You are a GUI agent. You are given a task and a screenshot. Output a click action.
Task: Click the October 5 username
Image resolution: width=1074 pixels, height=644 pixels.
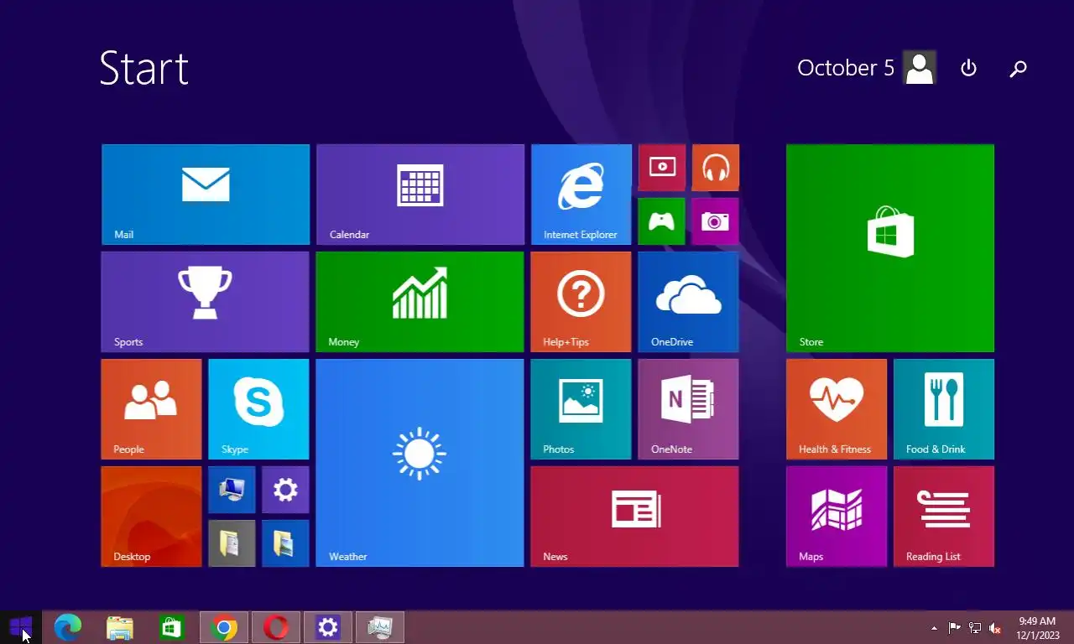tap(846, 68)
